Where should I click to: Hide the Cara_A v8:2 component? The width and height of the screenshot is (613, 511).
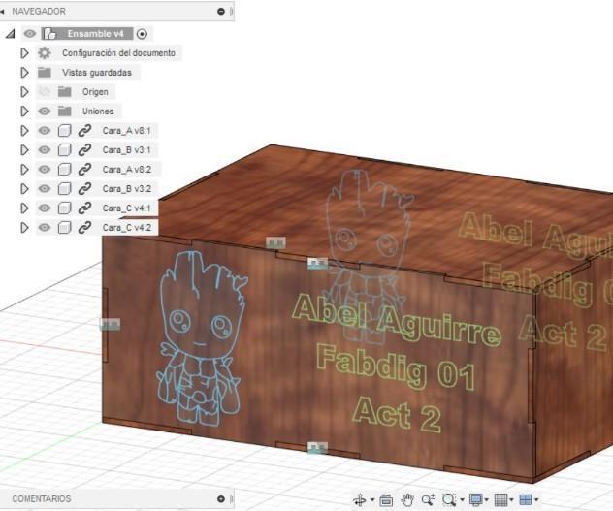[45, 170]
